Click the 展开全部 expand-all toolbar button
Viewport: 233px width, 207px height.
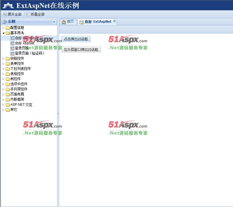[x=13, y=14]
